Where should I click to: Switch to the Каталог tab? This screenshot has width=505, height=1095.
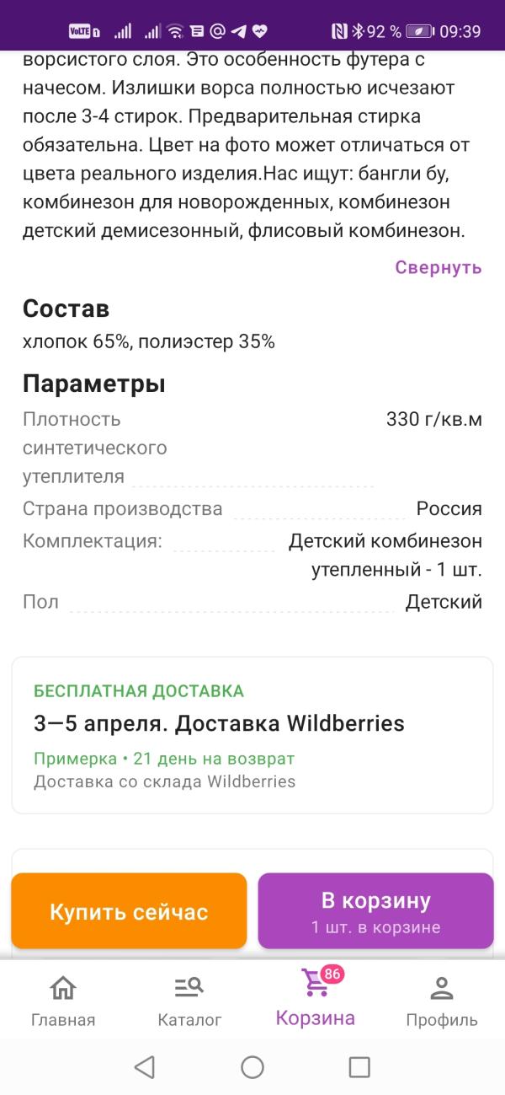(189, 1020)
